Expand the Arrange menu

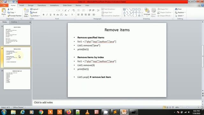[x=147, y=12]
